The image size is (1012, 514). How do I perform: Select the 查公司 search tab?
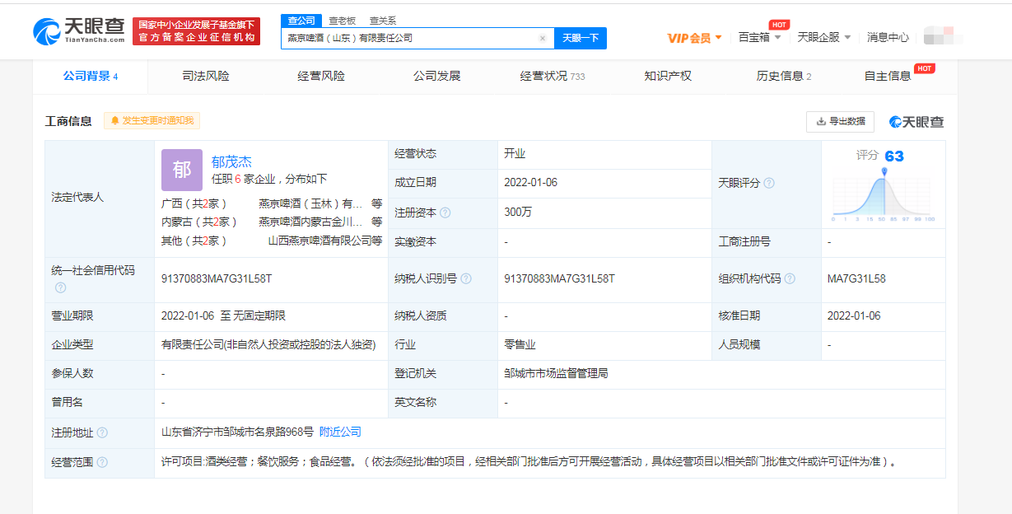coord(301,21)
